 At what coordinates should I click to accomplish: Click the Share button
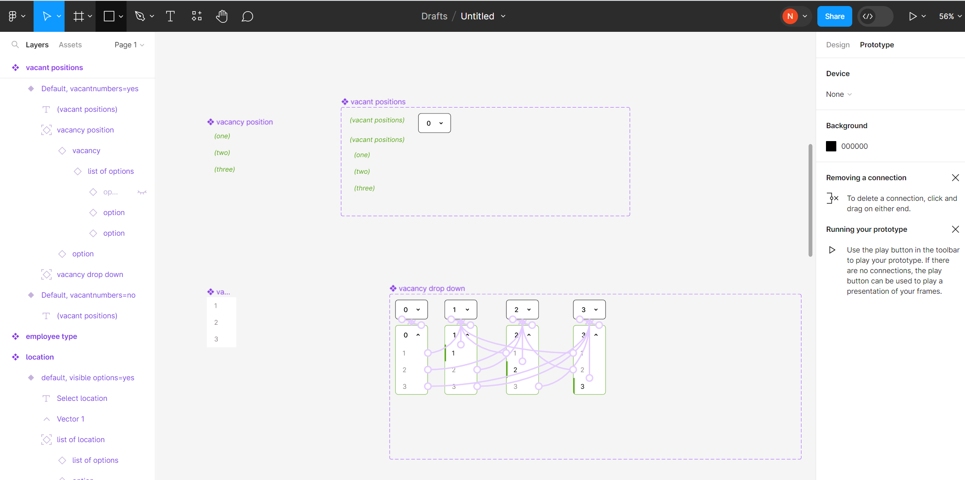point(835,16)
